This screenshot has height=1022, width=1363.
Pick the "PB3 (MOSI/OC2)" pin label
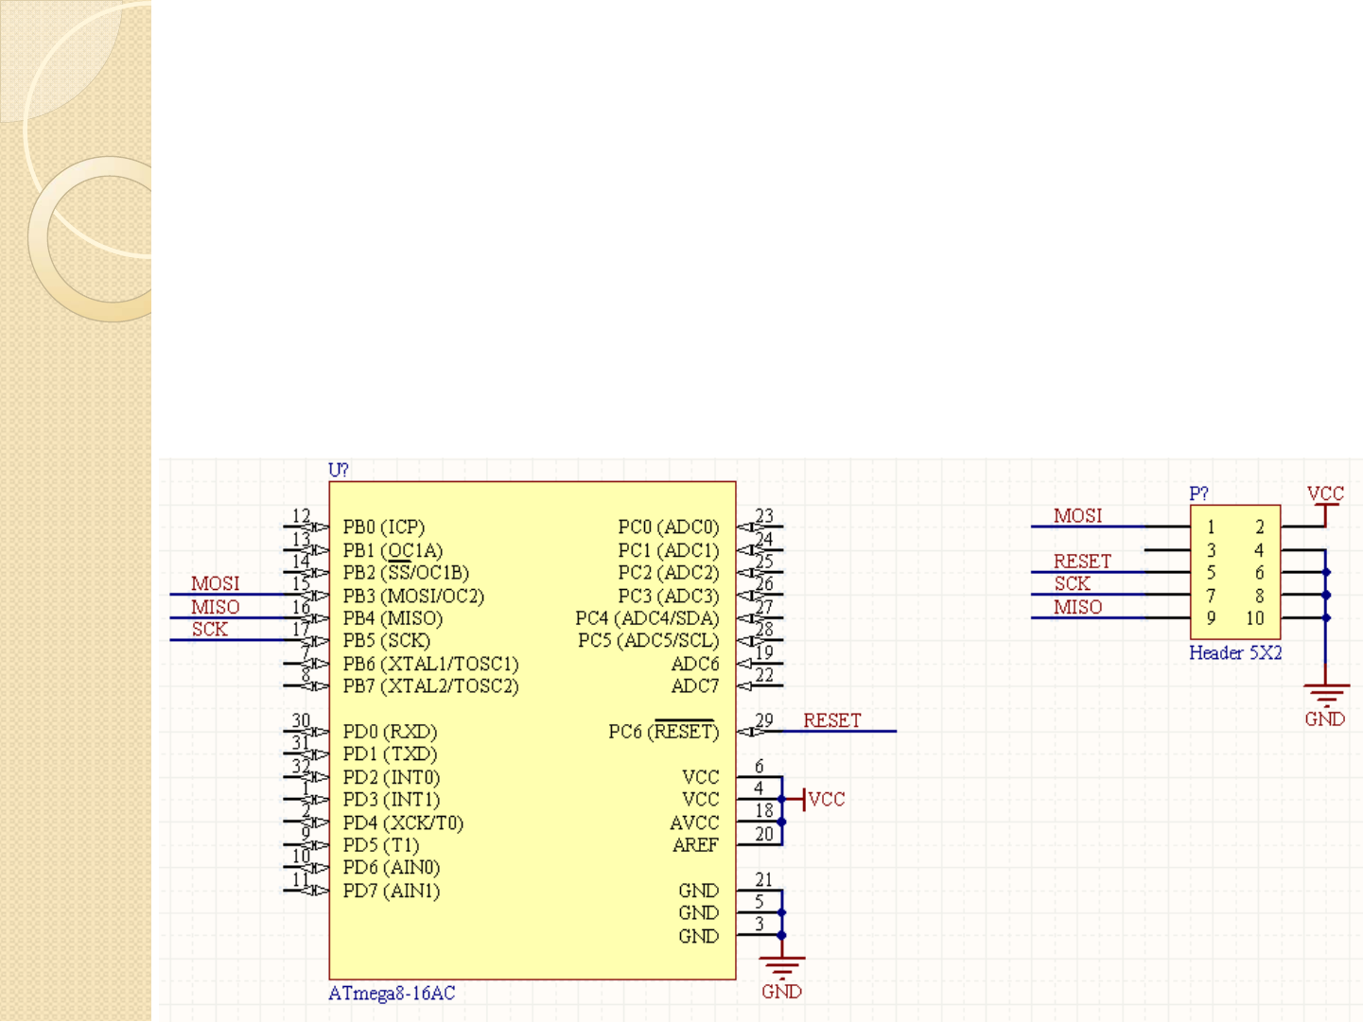413,597
